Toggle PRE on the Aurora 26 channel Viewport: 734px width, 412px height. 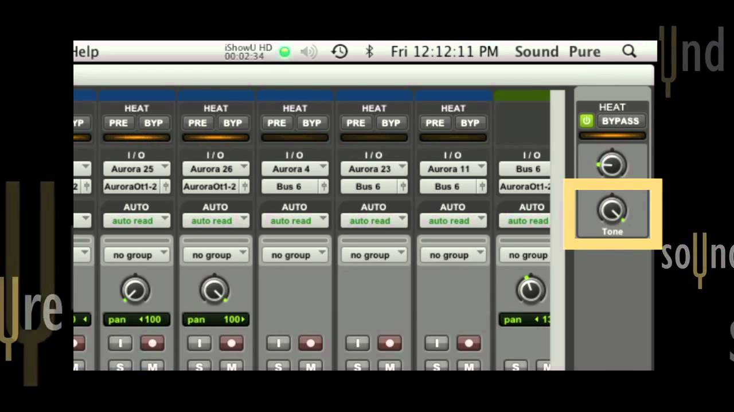click(x=198, y=122)
